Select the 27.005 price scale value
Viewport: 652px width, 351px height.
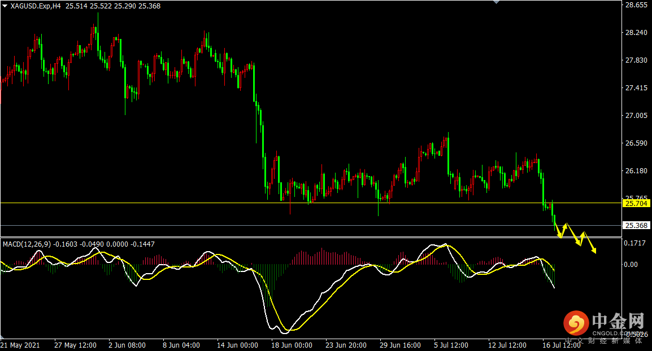(x=636, y=116)
